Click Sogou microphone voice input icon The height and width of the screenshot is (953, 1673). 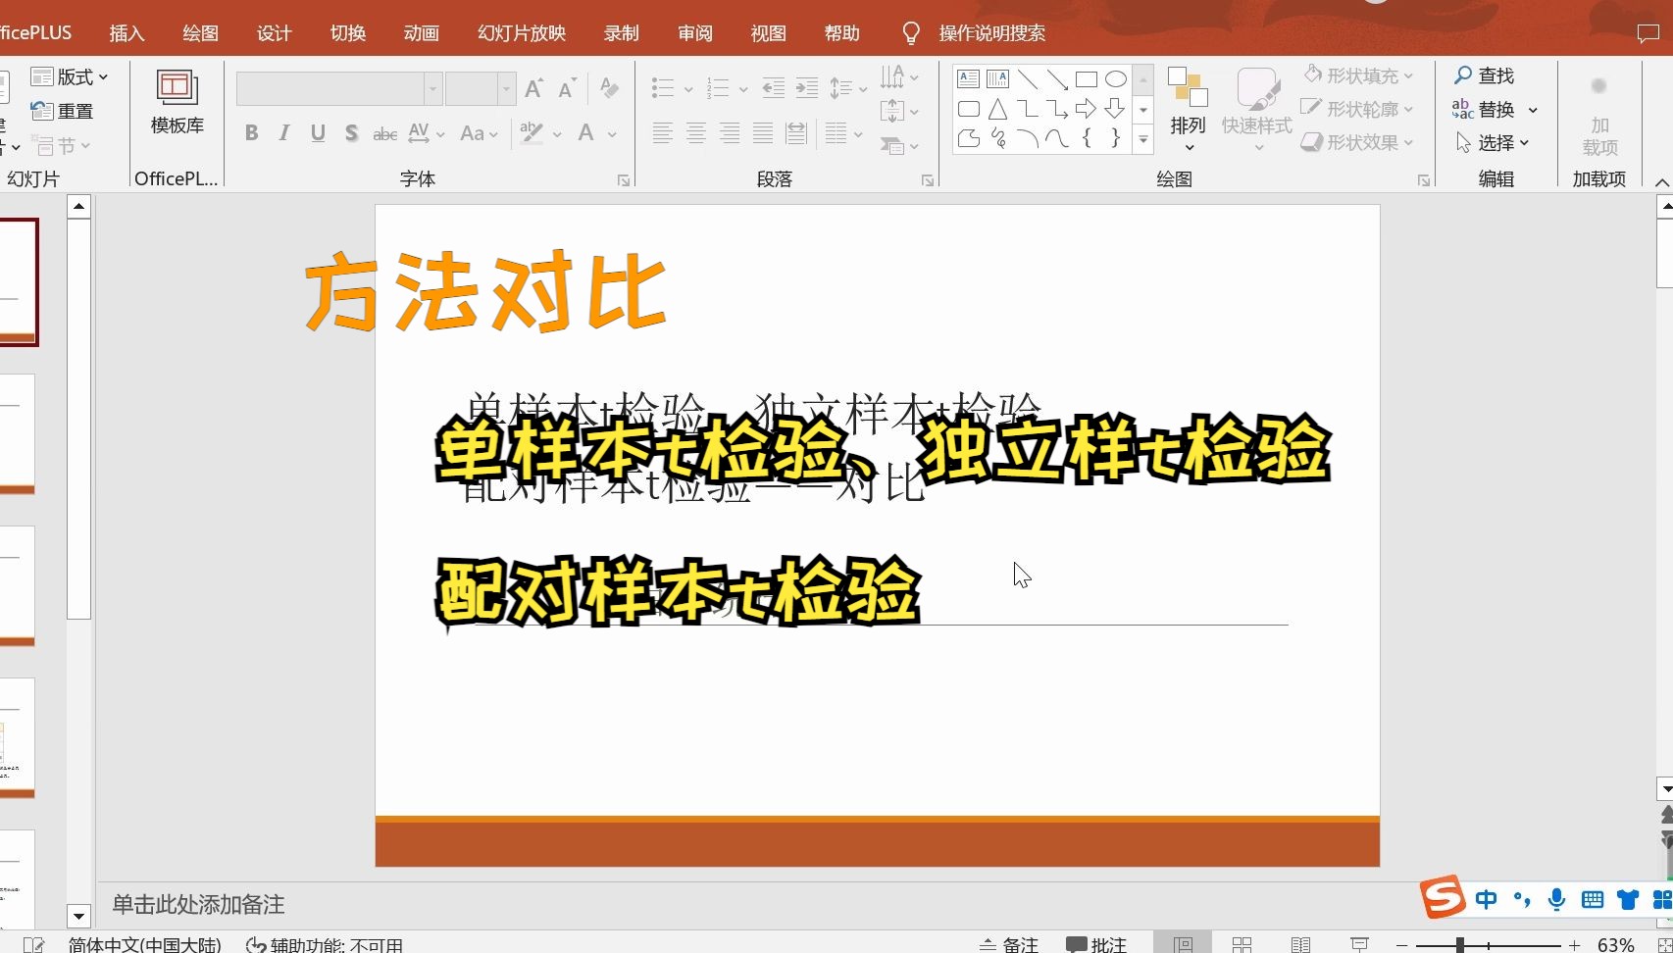1556,899
